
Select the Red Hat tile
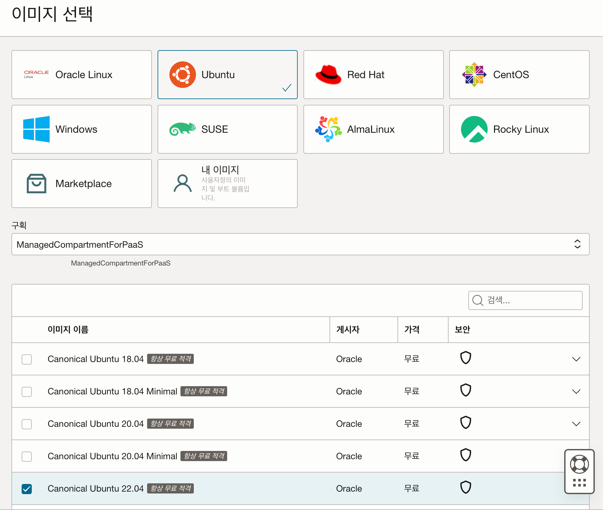[373, 75]
